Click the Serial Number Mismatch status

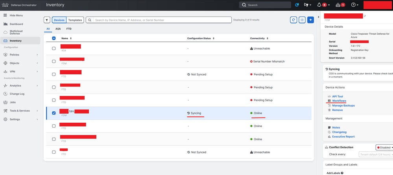click(x=269, y=61)
